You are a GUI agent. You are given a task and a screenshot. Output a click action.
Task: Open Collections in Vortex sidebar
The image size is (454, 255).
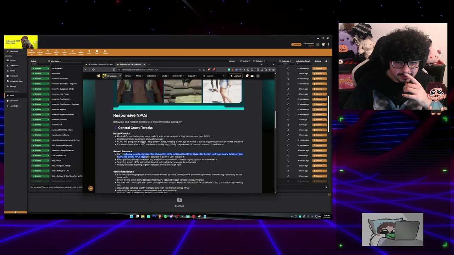click(x=14, y=101)
